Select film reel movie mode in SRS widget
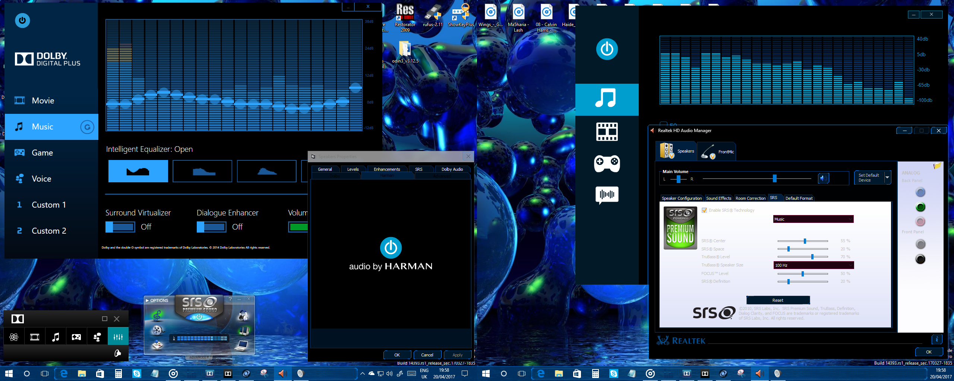Image resolution: width=954 pixels, height=381 pixels. (x=157, y=330)
